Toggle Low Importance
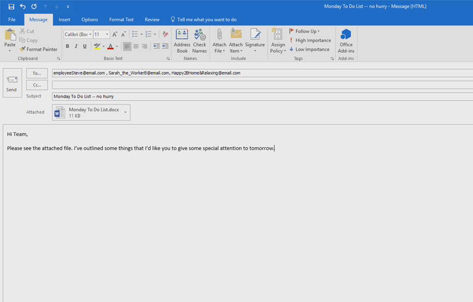This screenshot has height=302, width=473. coord(309,49)
